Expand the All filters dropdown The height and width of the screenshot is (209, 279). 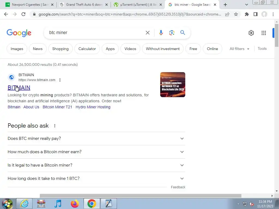[239, 49]
